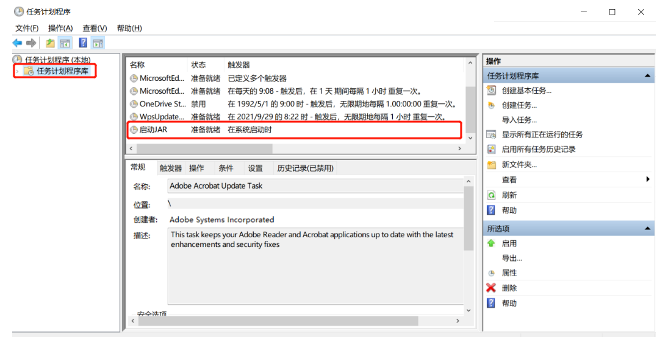Viewport: 657px width, 337px height.
Task: Click 导出... in the Actions pane
Action: tap(512, 258)
